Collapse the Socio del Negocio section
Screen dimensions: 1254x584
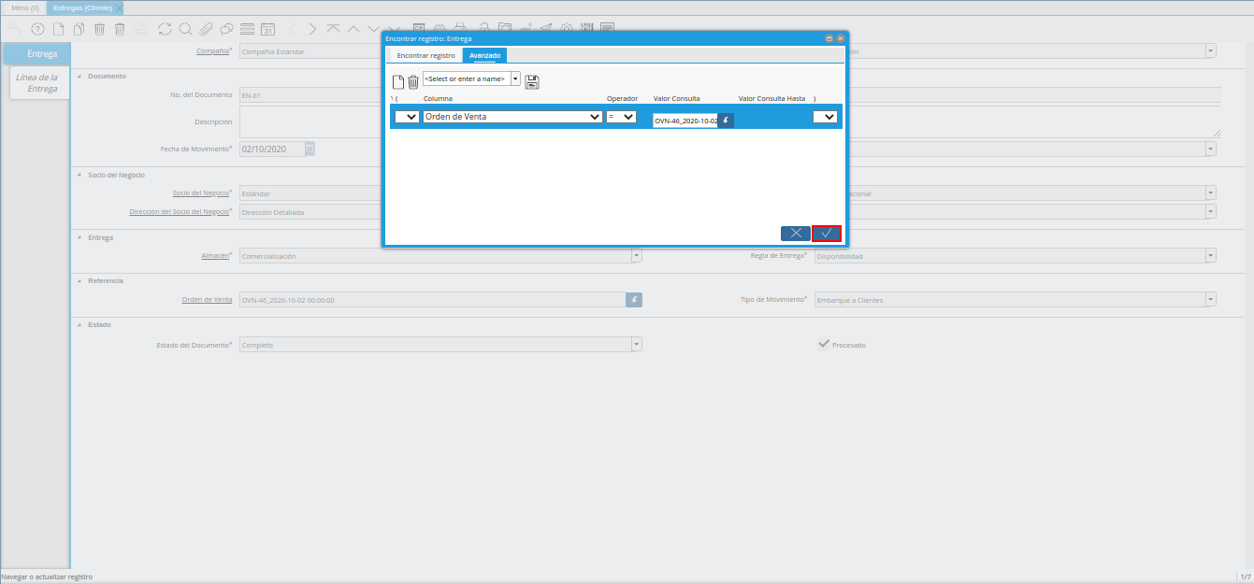[79, 175]
